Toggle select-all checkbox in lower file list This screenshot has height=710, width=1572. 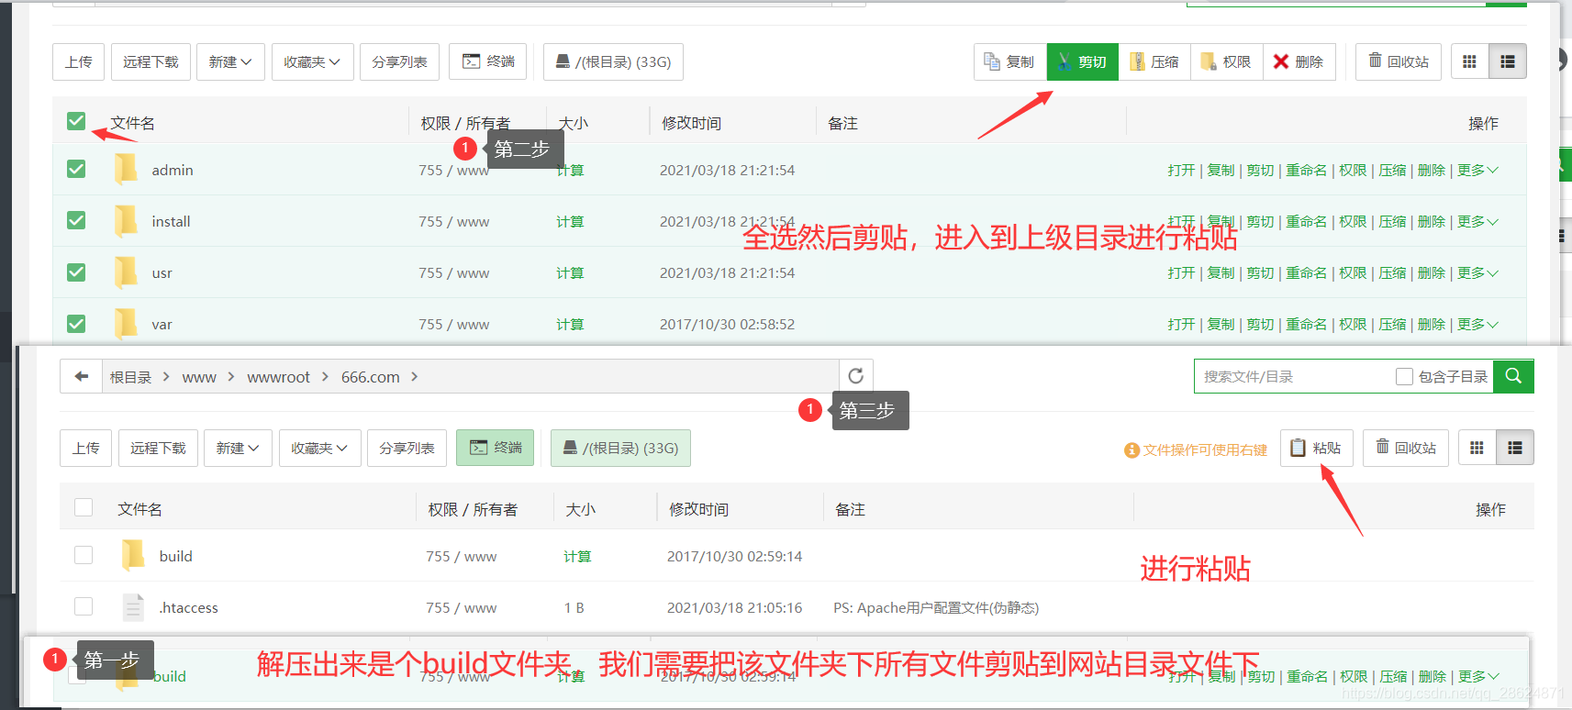pyautogui.click(x=84, y=507)
